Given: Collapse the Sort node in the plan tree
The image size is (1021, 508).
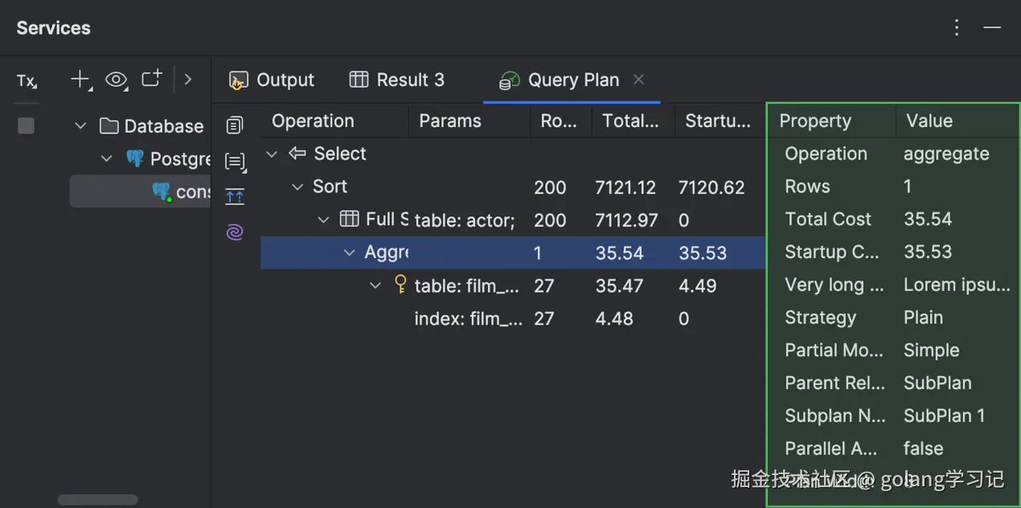Looking at the screenshot, I should click(297, 186).
